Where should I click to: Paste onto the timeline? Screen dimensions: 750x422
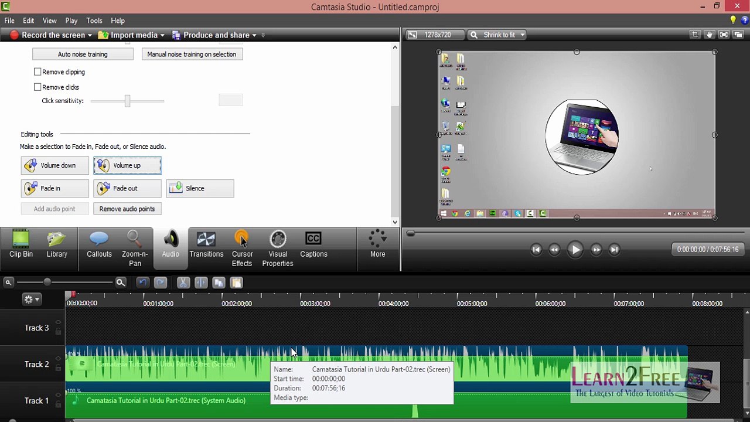(x=236, y=283)
